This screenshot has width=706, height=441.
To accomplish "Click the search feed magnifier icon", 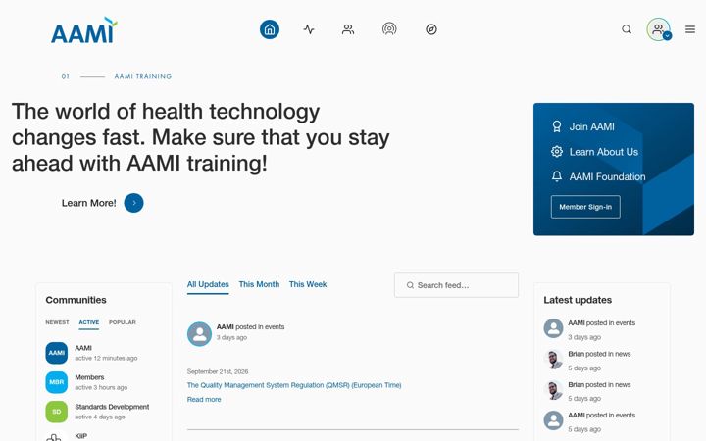I will point(410,285).
